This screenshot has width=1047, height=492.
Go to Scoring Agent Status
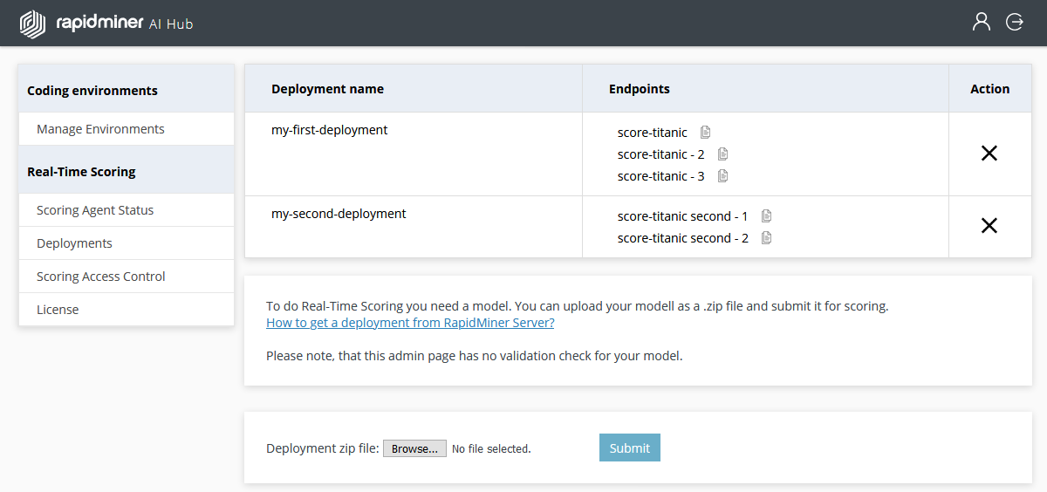click(x=95, y=210)
